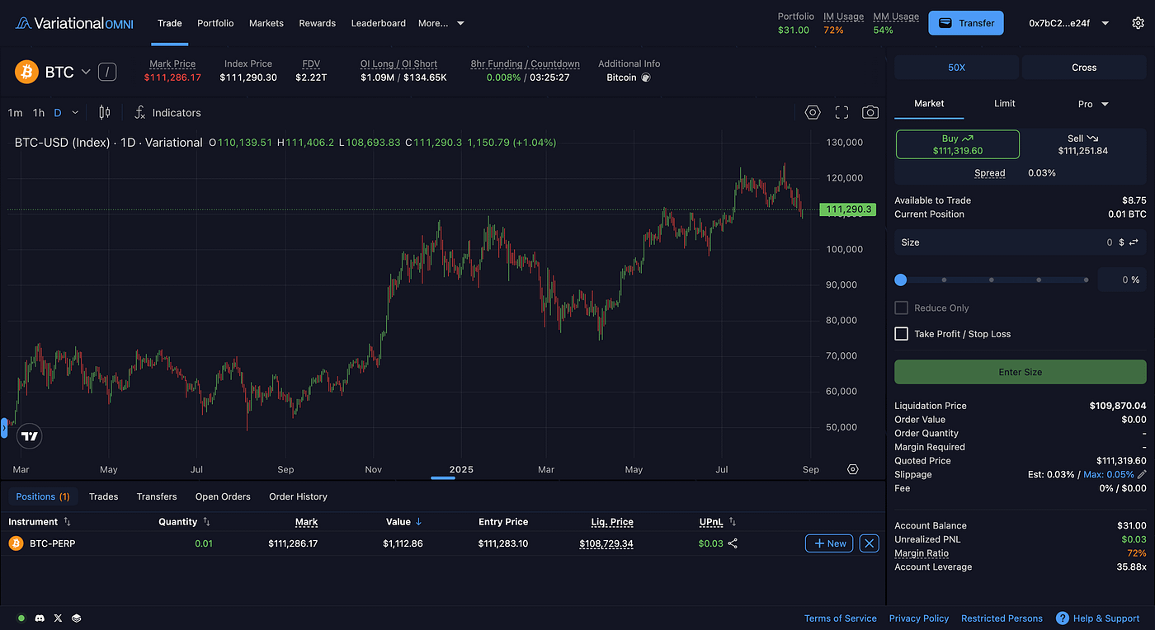Edit max slippage pencil icon
Image resolution: width=1155 pixels, height=630 pixels.
[1142, 475]
